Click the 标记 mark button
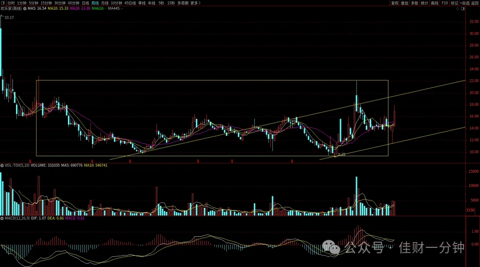The image size is (480, 267). (x=455, y=3)
